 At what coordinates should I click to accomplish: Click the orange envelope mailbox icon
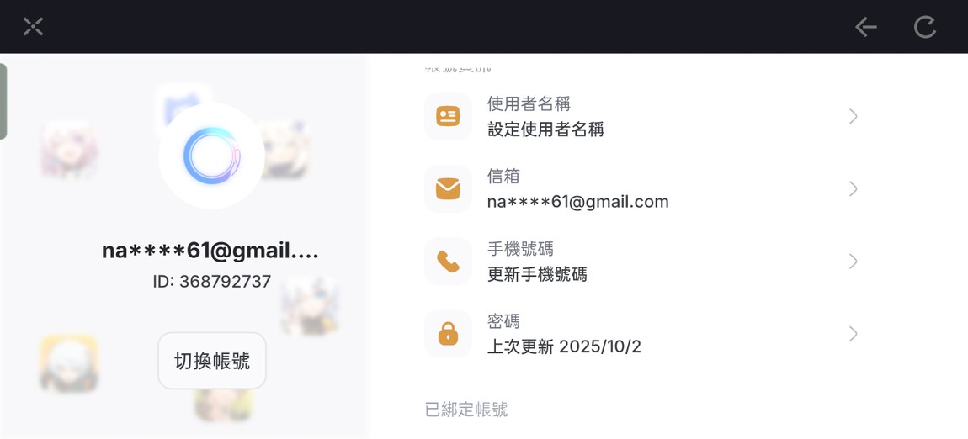click(448, 188)
